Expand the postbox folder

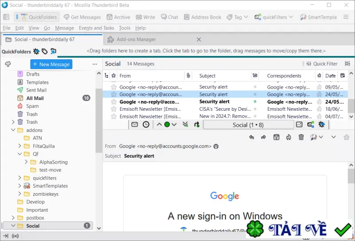(13, 218)
